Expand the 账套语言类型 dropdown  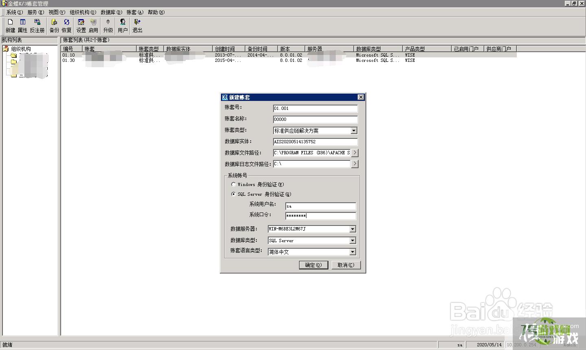coord(352,252)
